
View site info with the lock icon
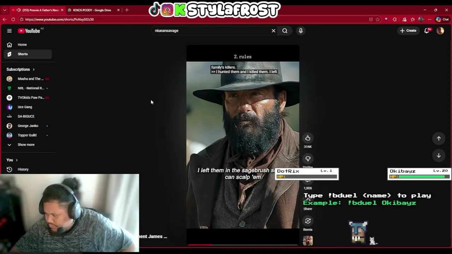pyautogui.click(x=21, y=19)
